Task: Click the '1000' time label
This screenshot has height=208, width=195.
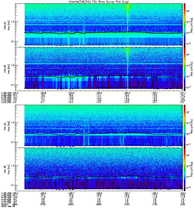Action: [127, 204]
